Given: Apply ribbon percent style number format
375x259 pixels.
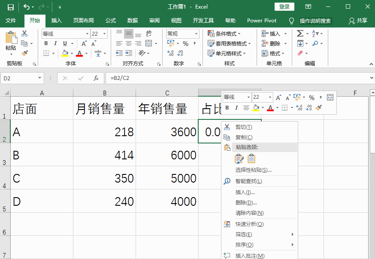Looking at the screenshot, I should click(x=186, y=43).
